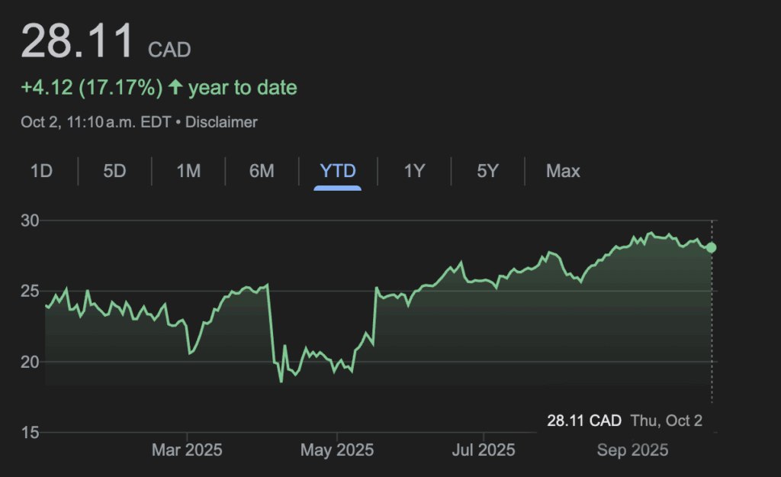This screenshot has width=781, height=477.
Task: Select the 5Y range tab
Action: (487, 171)
